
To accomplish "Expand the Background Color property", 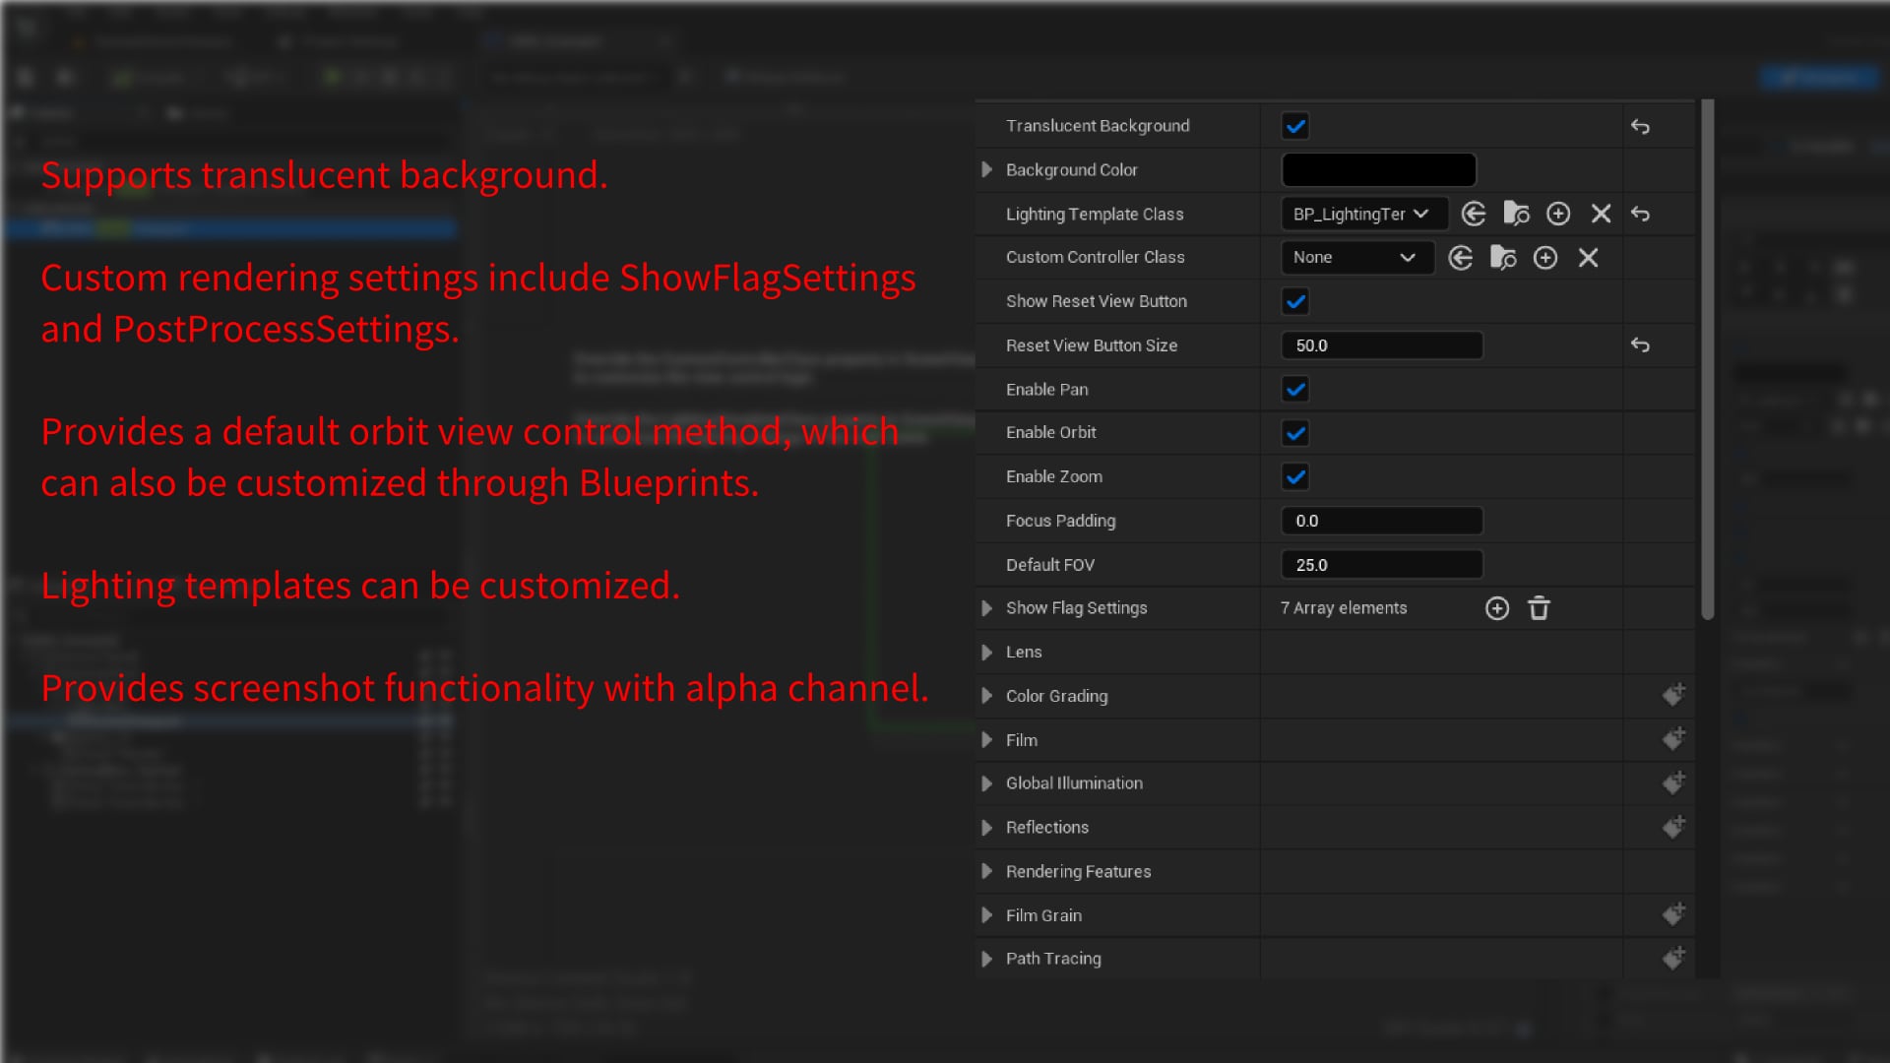I will pyautogui.click(x=986, y=169).
